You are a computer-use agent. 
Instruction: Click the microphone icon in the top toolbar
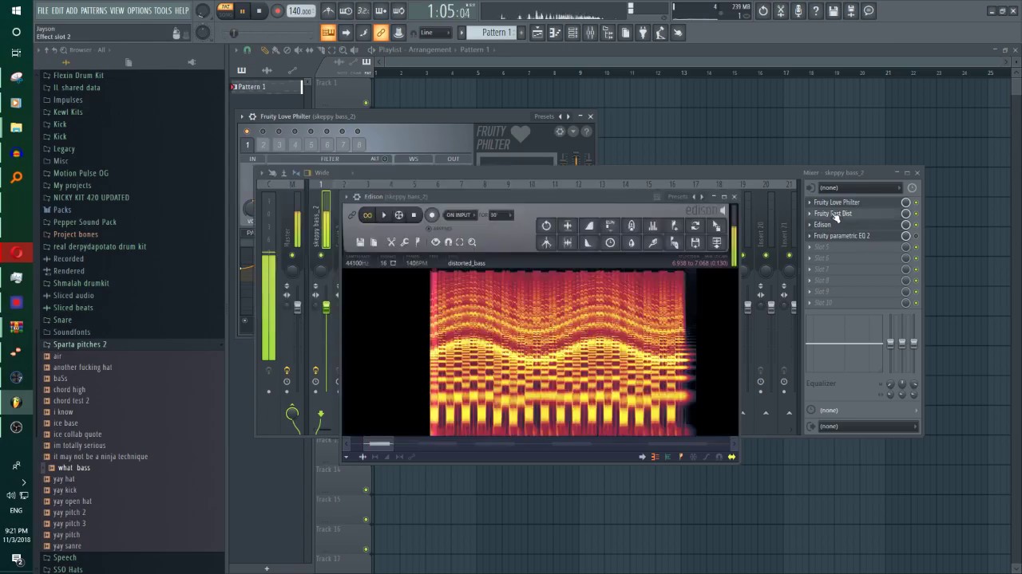(x=798, y=11)
